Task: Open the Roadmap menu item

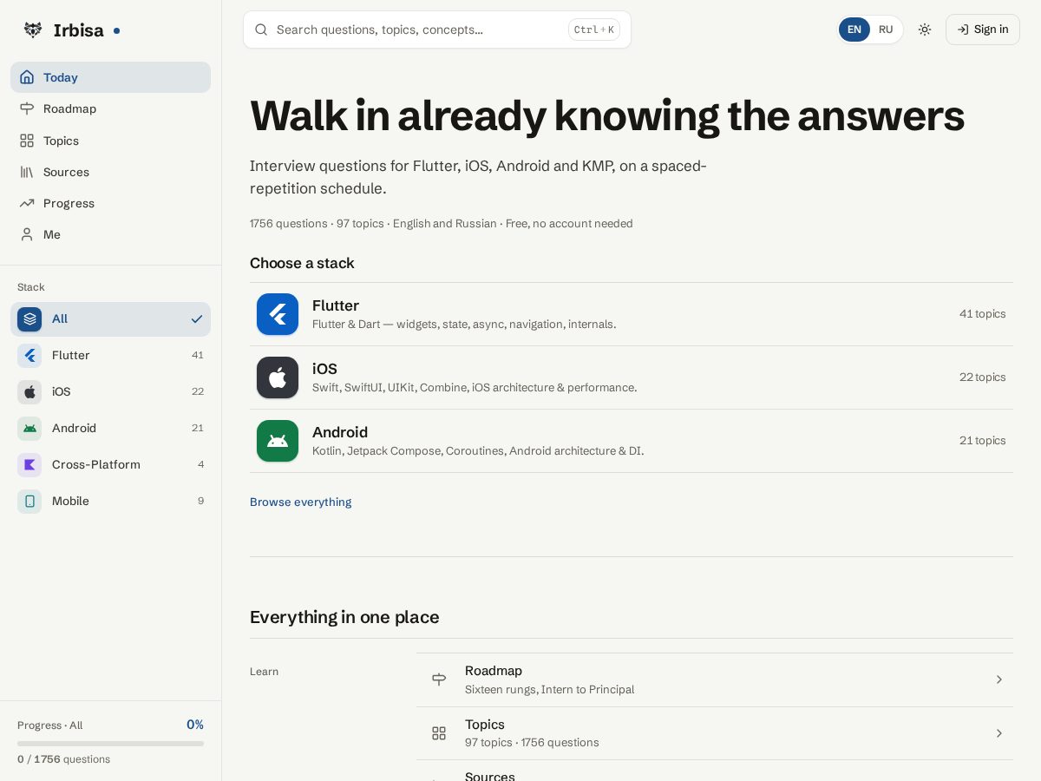Action: click(110, 108)
